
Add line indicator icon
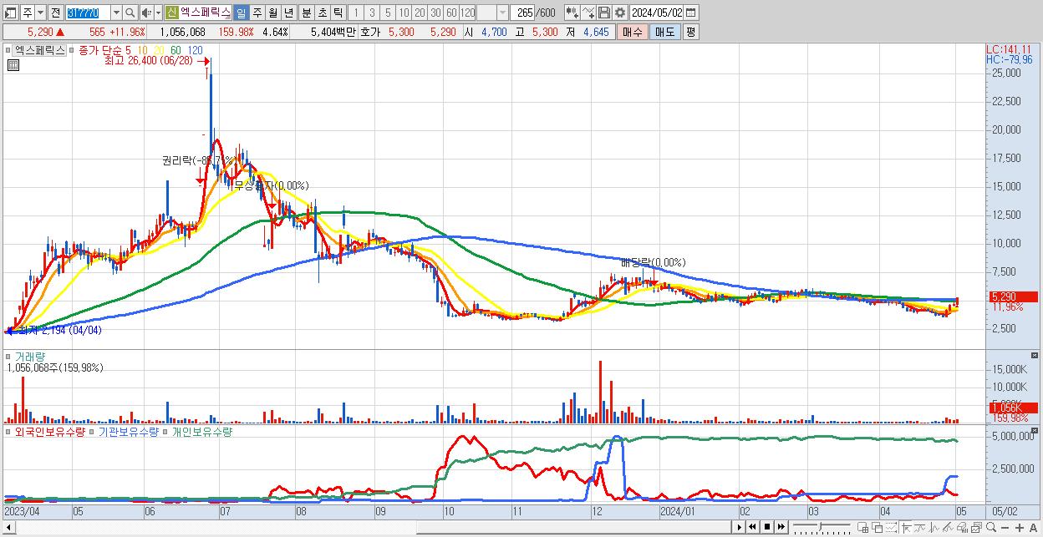[x=588, y=13]
